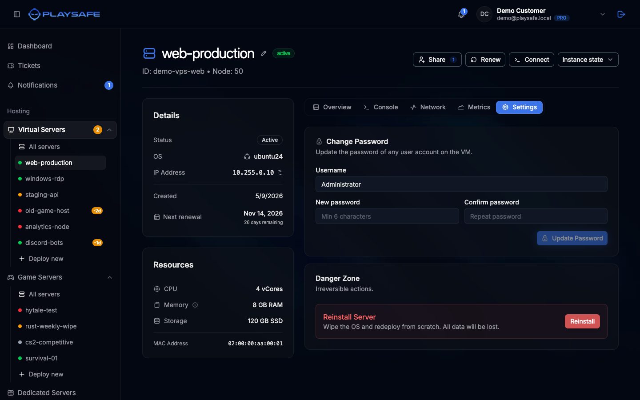640x400 pixels.
Task: Open Dedicated Servers in sidebar
Action: click(x=60, y=393)
